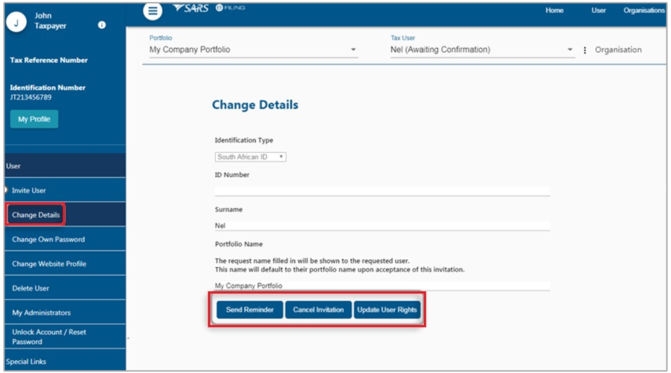Viewport: 671px width, 373px height.
Task: Open Organisations in top navigation
Action: (644, 10)
